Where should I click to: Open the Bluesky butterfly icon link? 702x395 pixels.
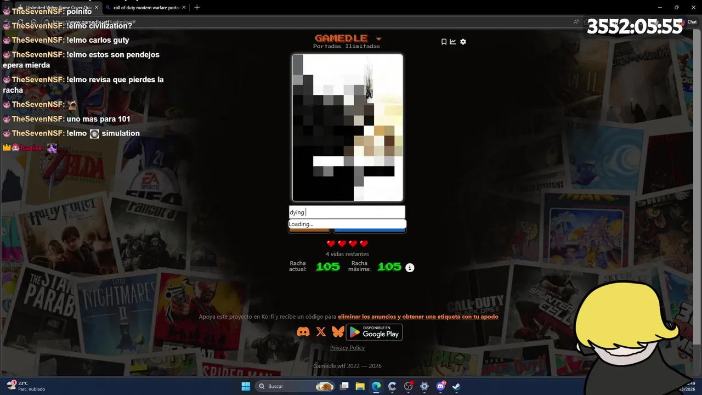pyautogui.click(x=338, y=332)
